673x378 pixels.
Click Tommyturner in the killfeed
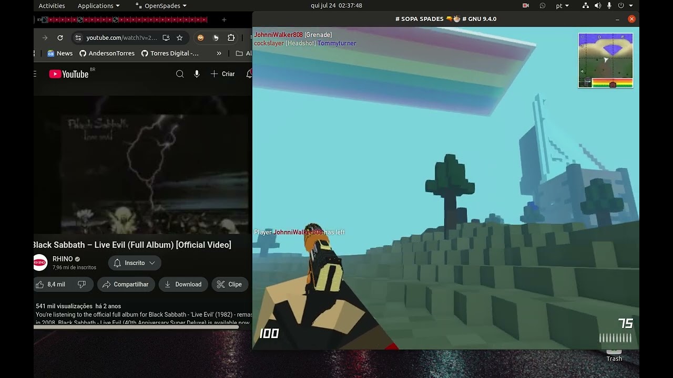(336, 43)
